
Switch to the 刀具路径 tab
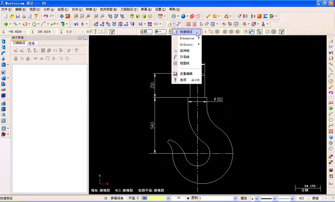click(x=19, y=43)
